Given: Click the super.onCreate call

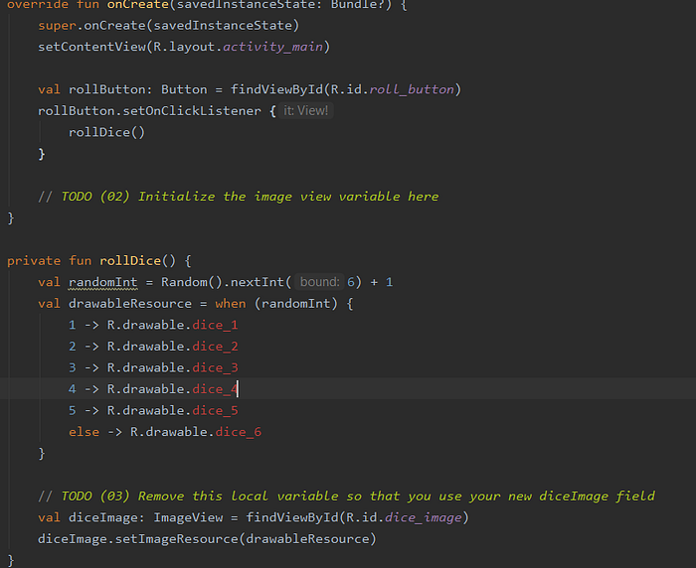Looking at the screenshot, I should 169,26.
